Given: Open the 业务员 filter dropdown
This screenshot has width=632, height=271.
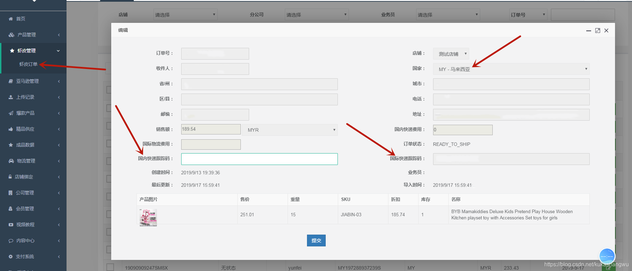Looking at the screenshot, I should (448, 15).
